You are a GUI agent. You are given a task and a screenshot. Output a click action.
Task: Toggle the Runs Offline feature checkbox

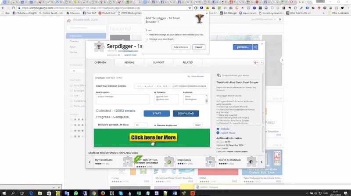click(x=71, y=85)
